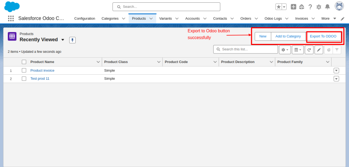Edit navigation bar with pencil icon
Viewport: 349px width, 167px height.
tap(343, 19)
